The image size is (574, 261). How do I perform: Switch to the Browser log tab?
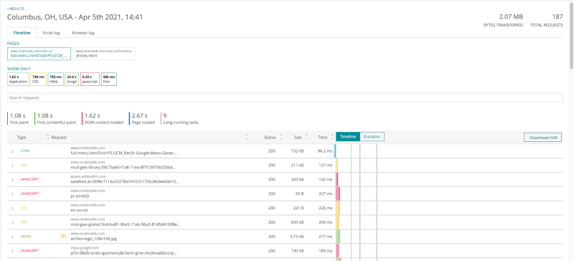click(x=83, y=32)
